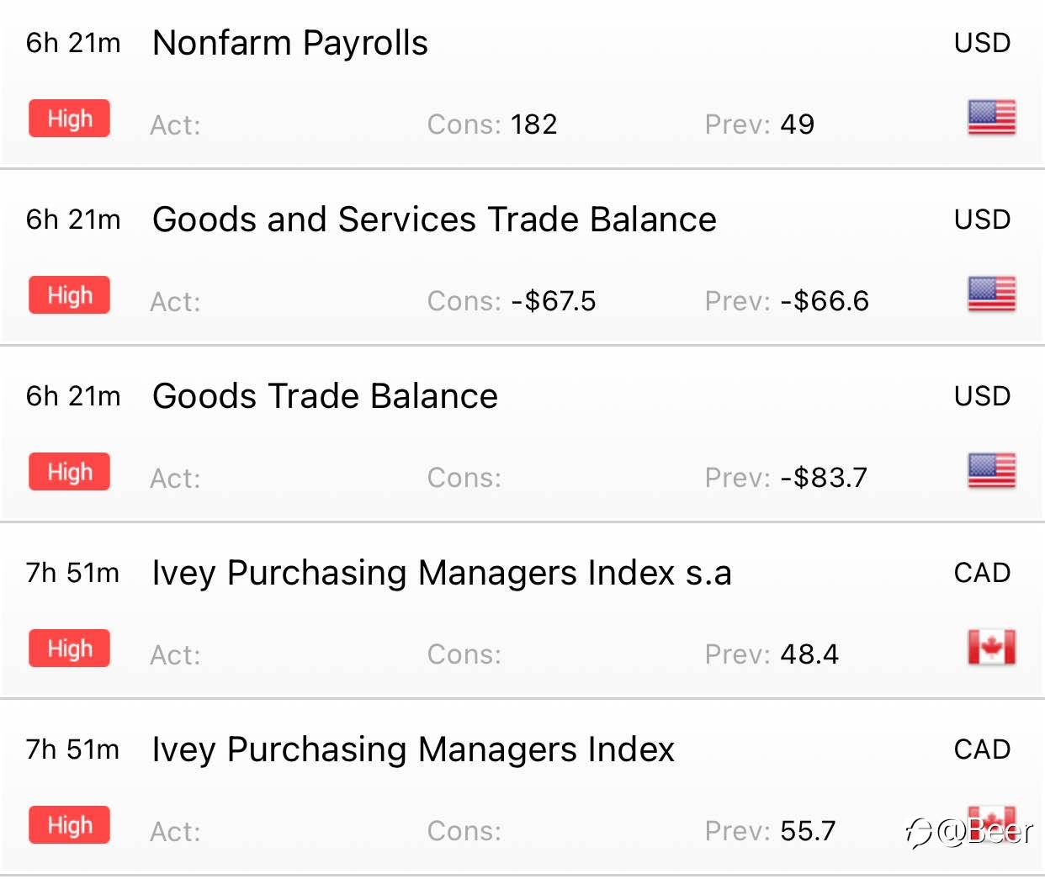
Task: Click previous value 48.4 for Ivey PMI
Action: point(809,654)
